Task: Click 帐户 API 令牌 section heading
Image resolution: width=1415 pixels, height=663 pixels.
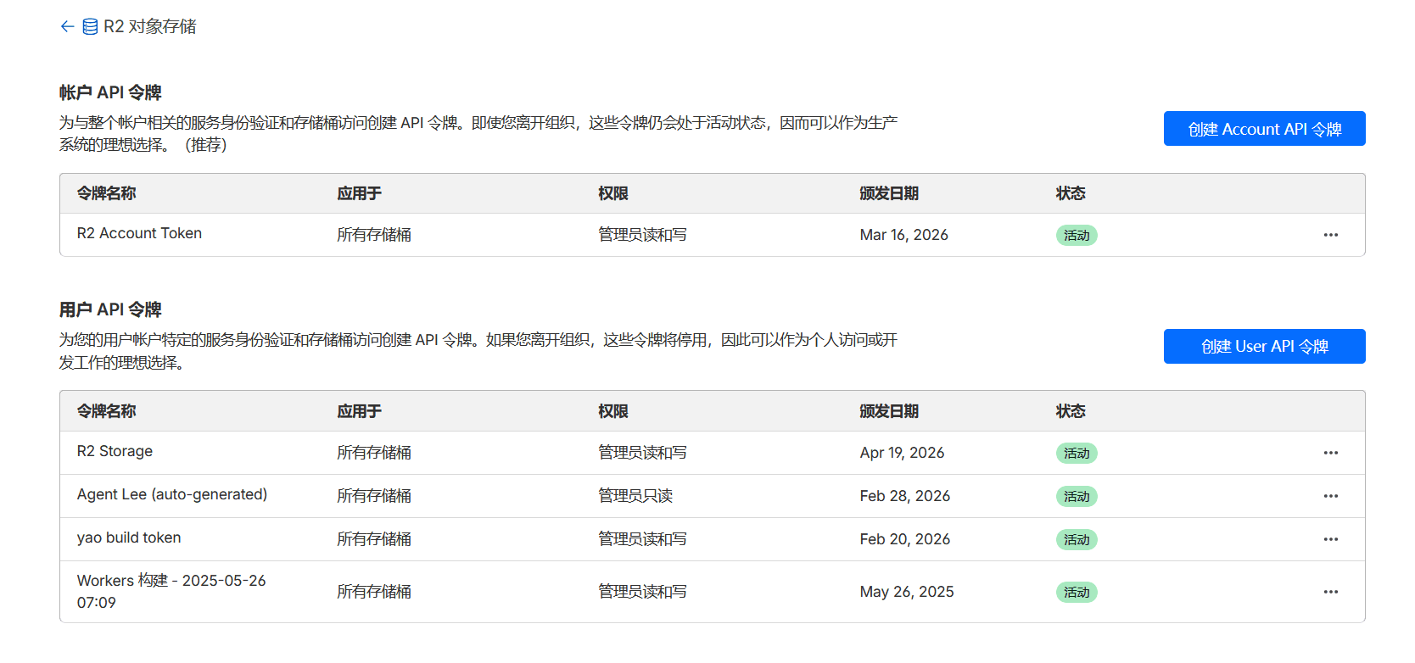Action: click(110, 92)
